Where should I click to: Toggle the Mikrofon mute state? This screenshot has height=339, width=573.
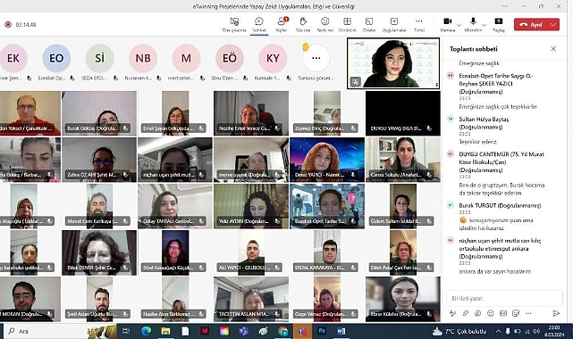coord(473,24)
